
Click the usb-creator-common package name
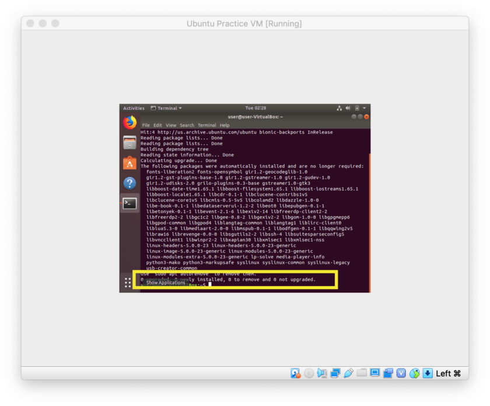[171, 268]
